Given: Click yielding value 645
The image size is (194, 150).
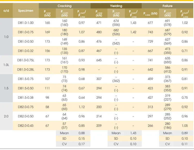Looking at the screenshot, I should pos(99,60).
